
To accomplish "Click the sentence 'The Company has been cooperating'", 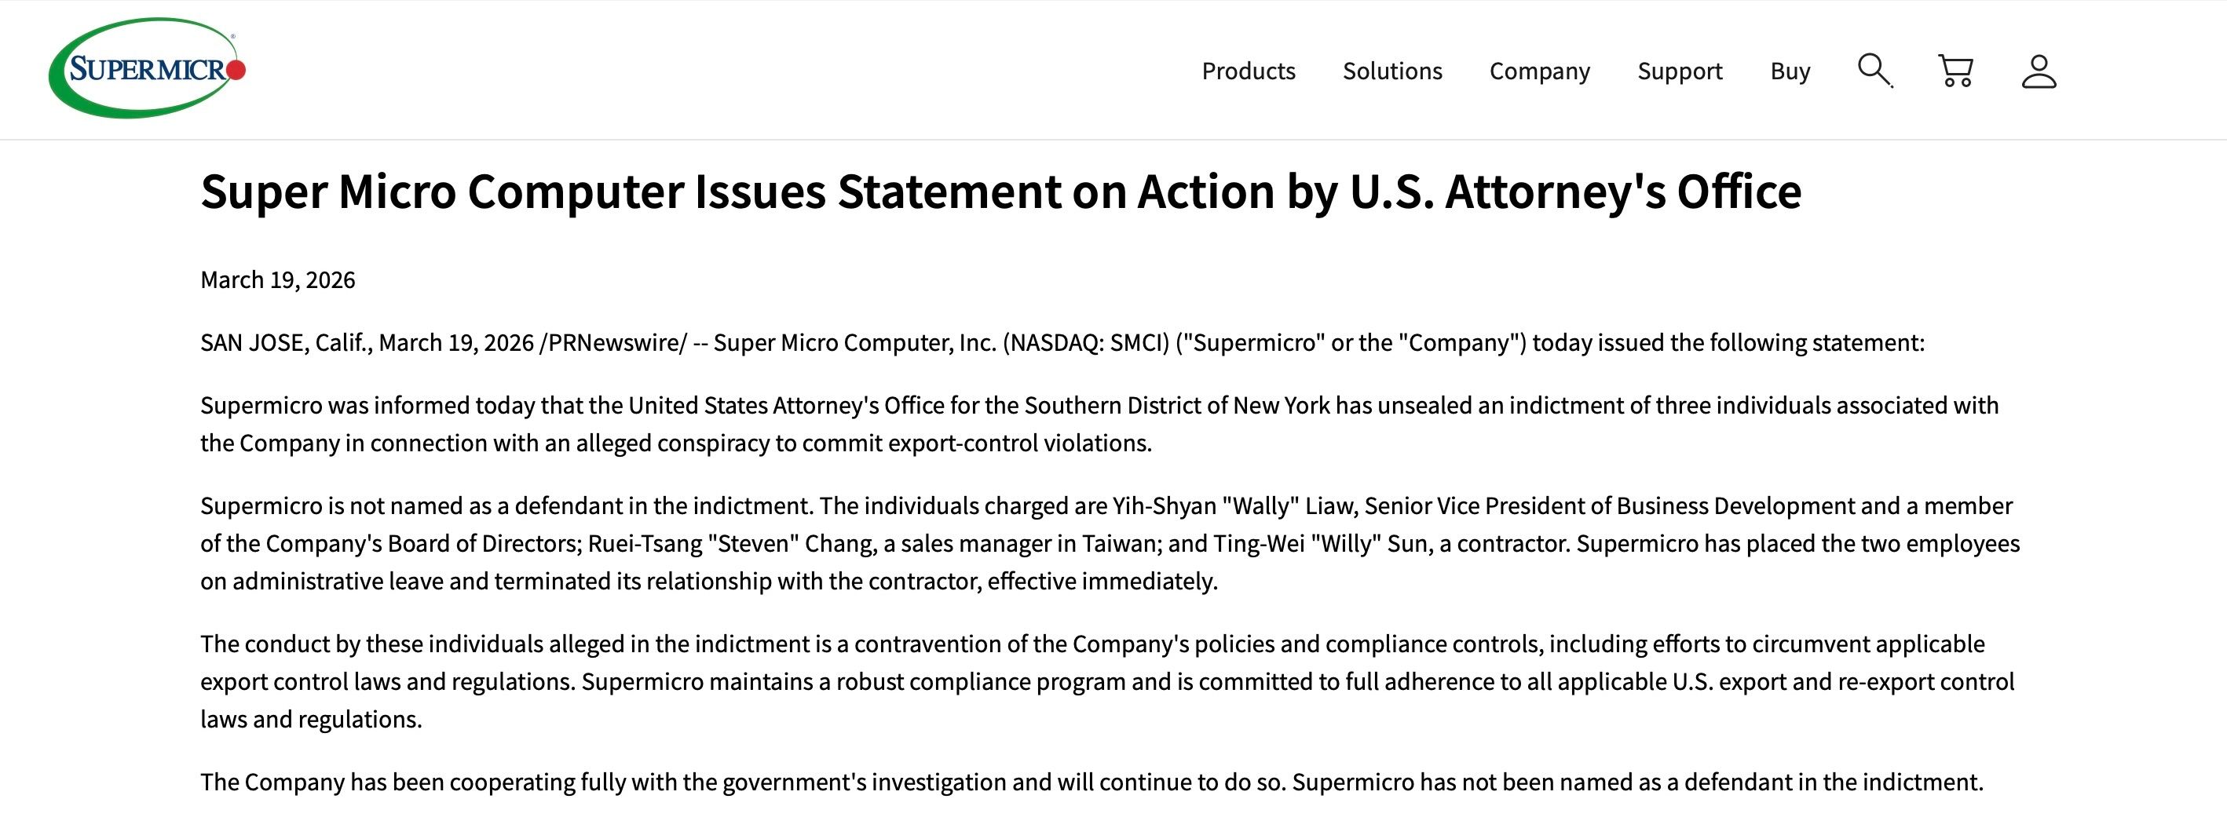I will (741, 782).
